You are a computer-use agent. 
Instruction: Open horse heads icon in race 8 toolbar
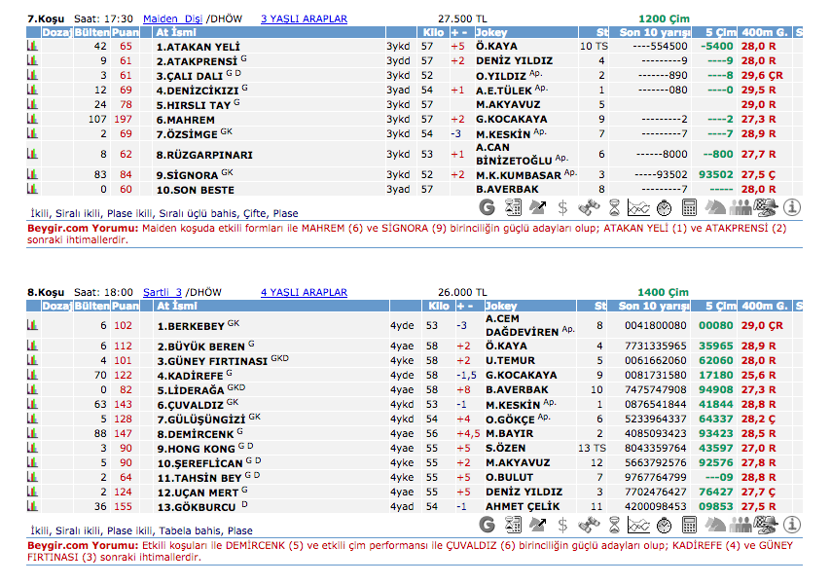click(x=714, y=525)
